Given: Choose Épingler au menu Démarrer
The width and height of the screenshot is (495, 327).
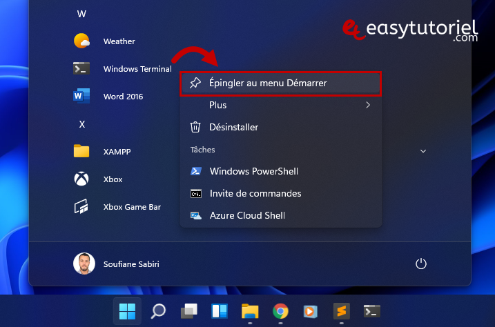Looking at the screenshot, I should 281,83.
